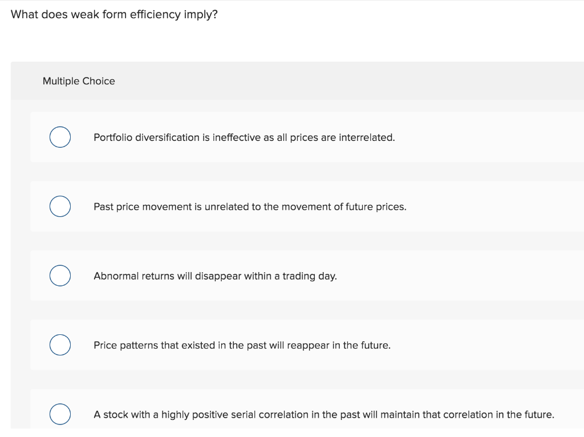Select the radio button for "Abnormal returns will disappear"
This screenshot has width=584, height=437.
click(60, 276)
